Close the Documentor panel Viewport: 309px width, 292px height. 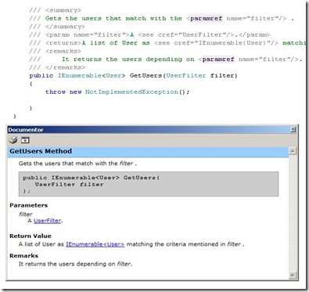(293, 129)
